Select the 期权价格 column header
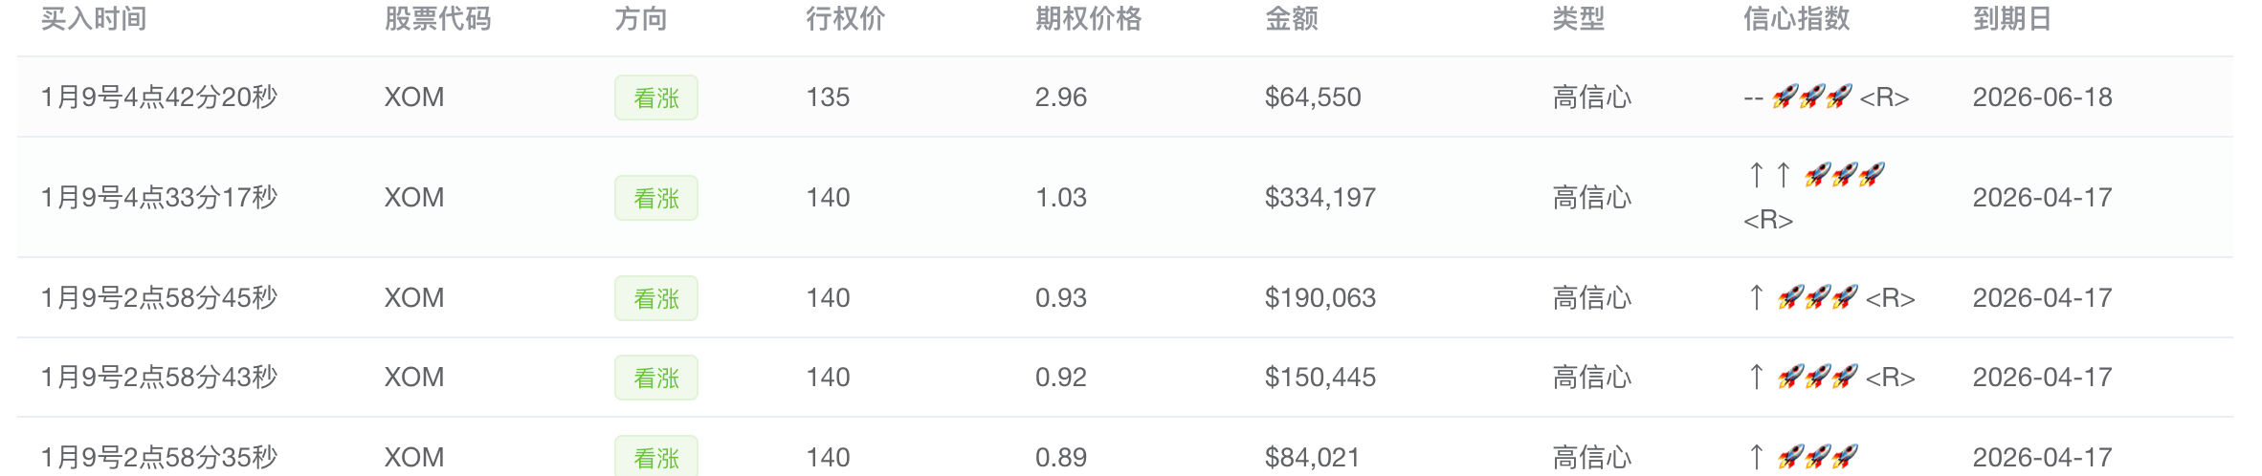Image resolution: width=2262 pixels, height=476 pixels. [1088, 19]
